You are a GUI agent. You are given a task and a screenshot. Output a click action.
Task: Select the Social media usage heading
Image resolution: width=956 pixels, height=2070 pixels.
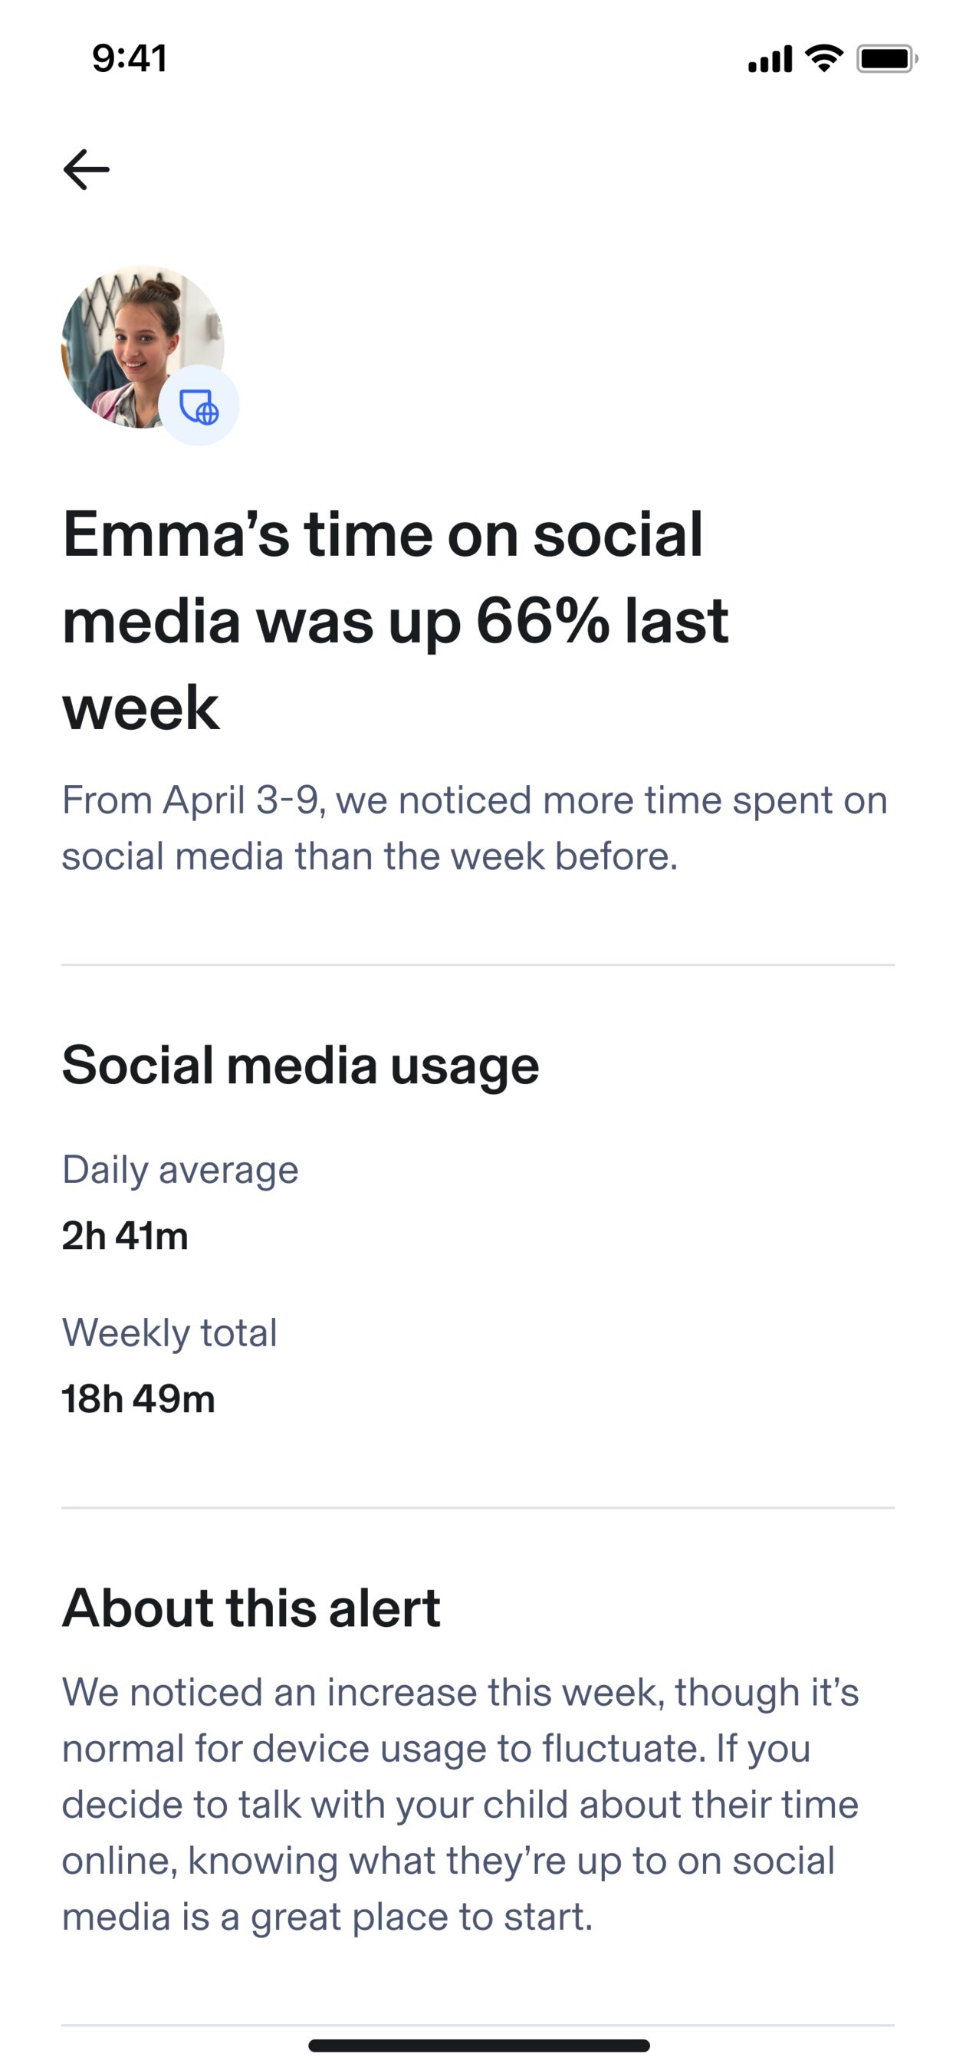pyautogui.click(x=301, y=1066)
